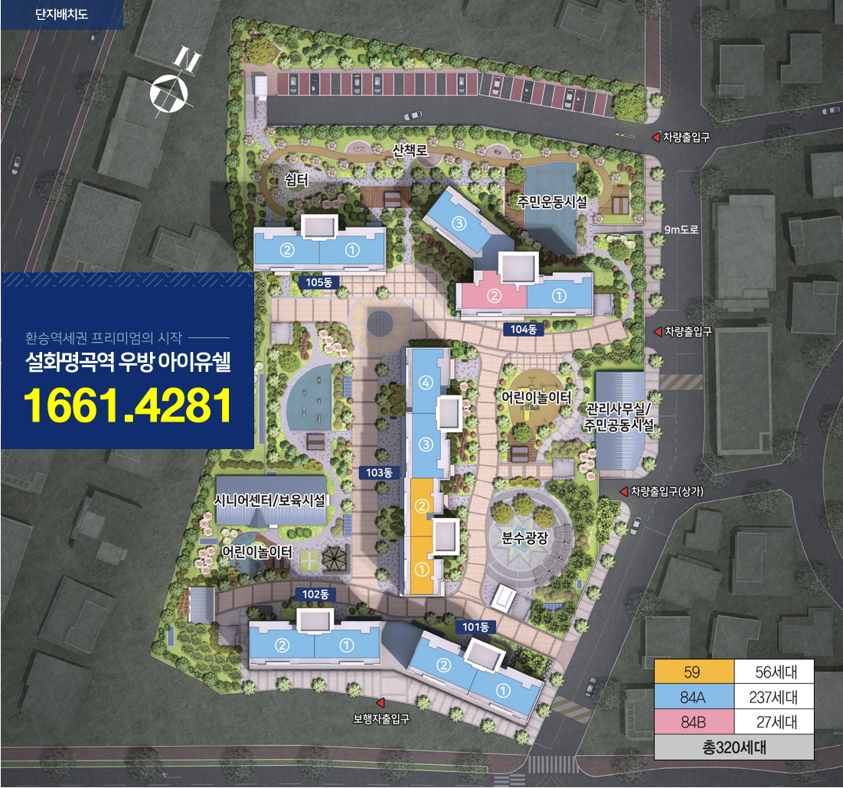The image size is (843, 788).
Task: Select unit ③ circle on 103동
Action: [426, 444]
